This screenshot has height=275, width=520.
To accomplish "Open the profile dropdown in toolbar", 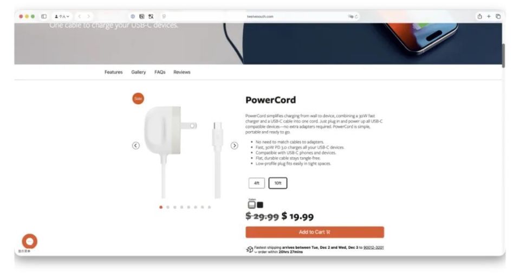I will pyautogui.click(x=62, y=16).
